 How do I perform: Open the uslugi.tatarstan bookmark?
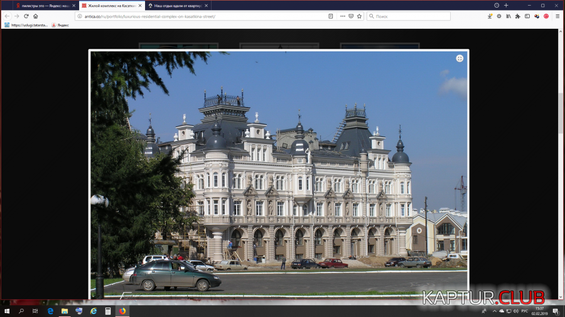coord(26,25)
